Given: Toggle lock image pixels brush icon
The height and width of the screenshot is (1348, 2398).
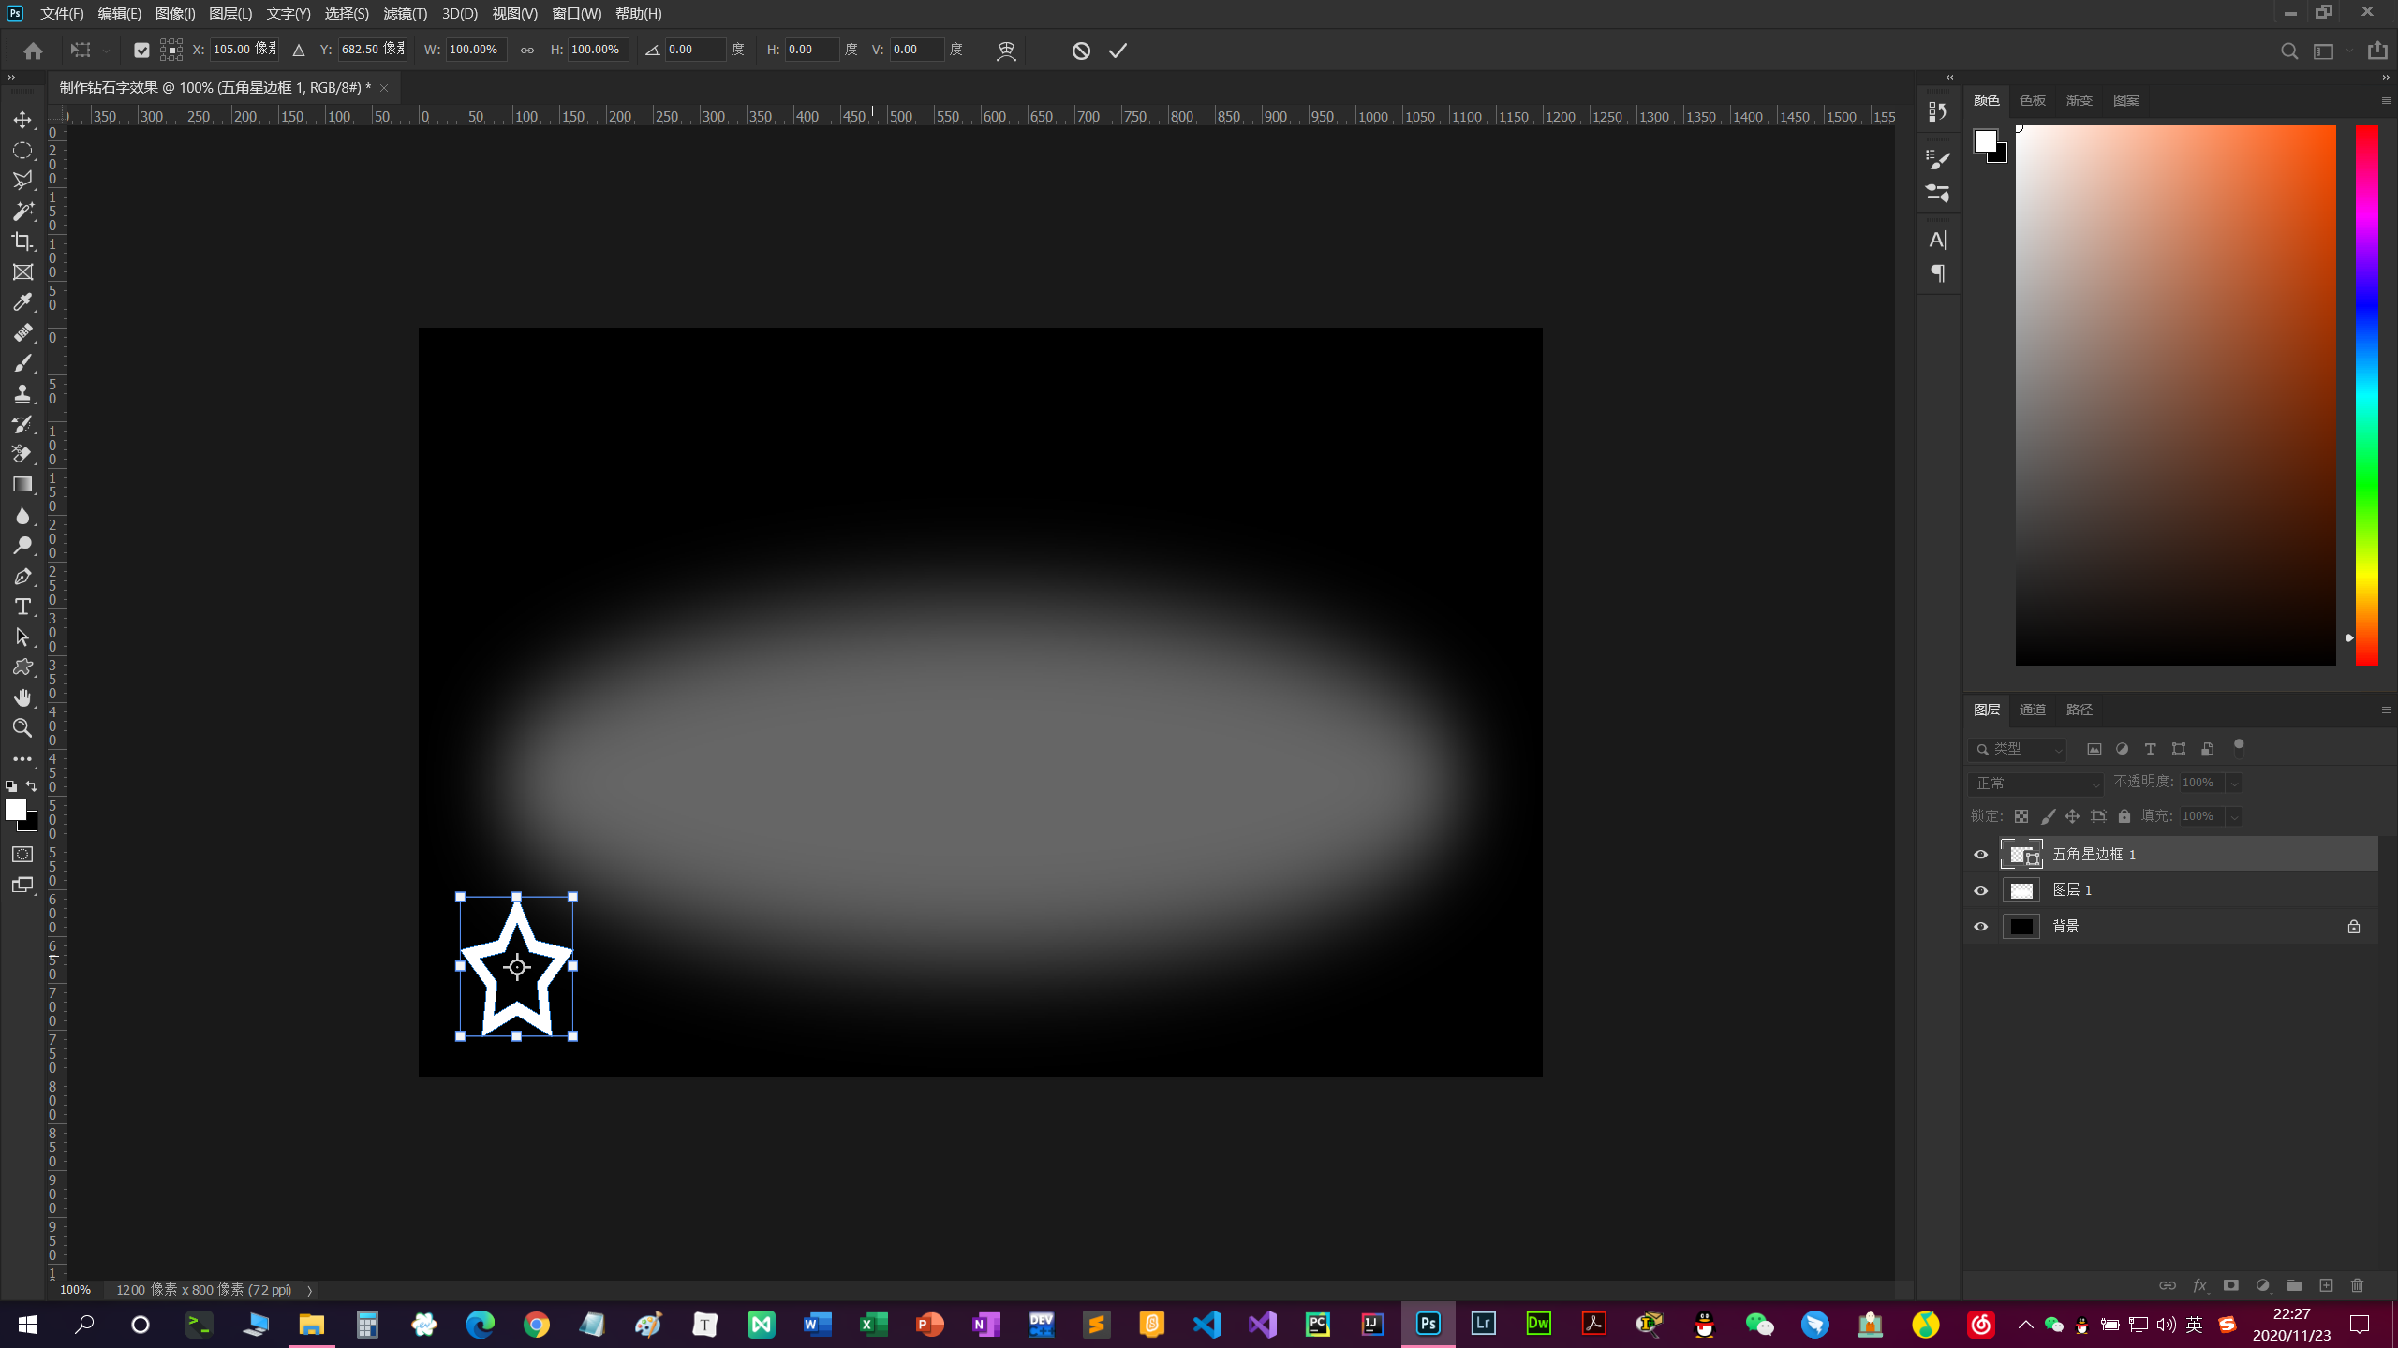Looking at the screenshot, I should [2048, 816].
